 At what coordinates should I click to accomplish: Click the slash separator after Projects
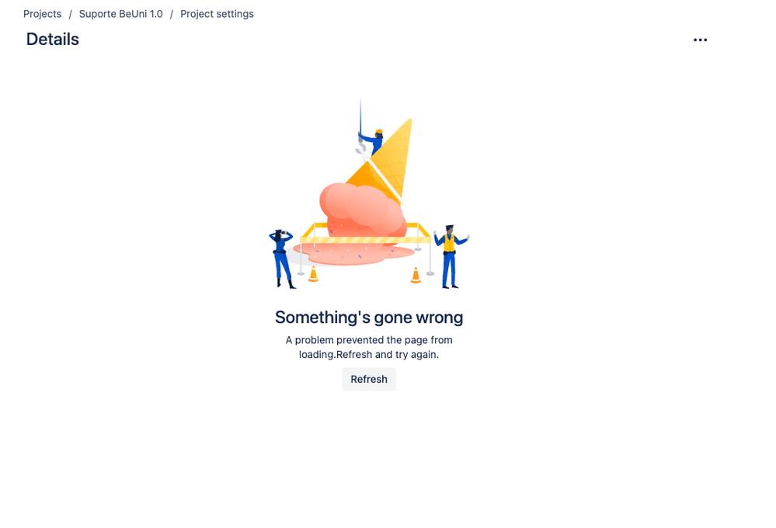coord(70,14)
